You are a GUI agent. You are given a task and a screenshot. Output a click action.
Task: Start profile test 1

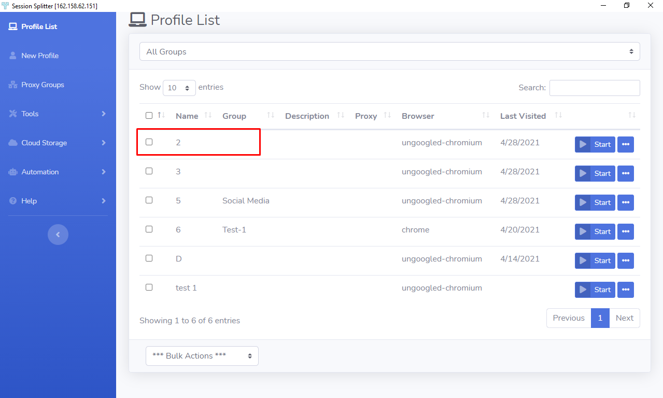pos(595,290)
